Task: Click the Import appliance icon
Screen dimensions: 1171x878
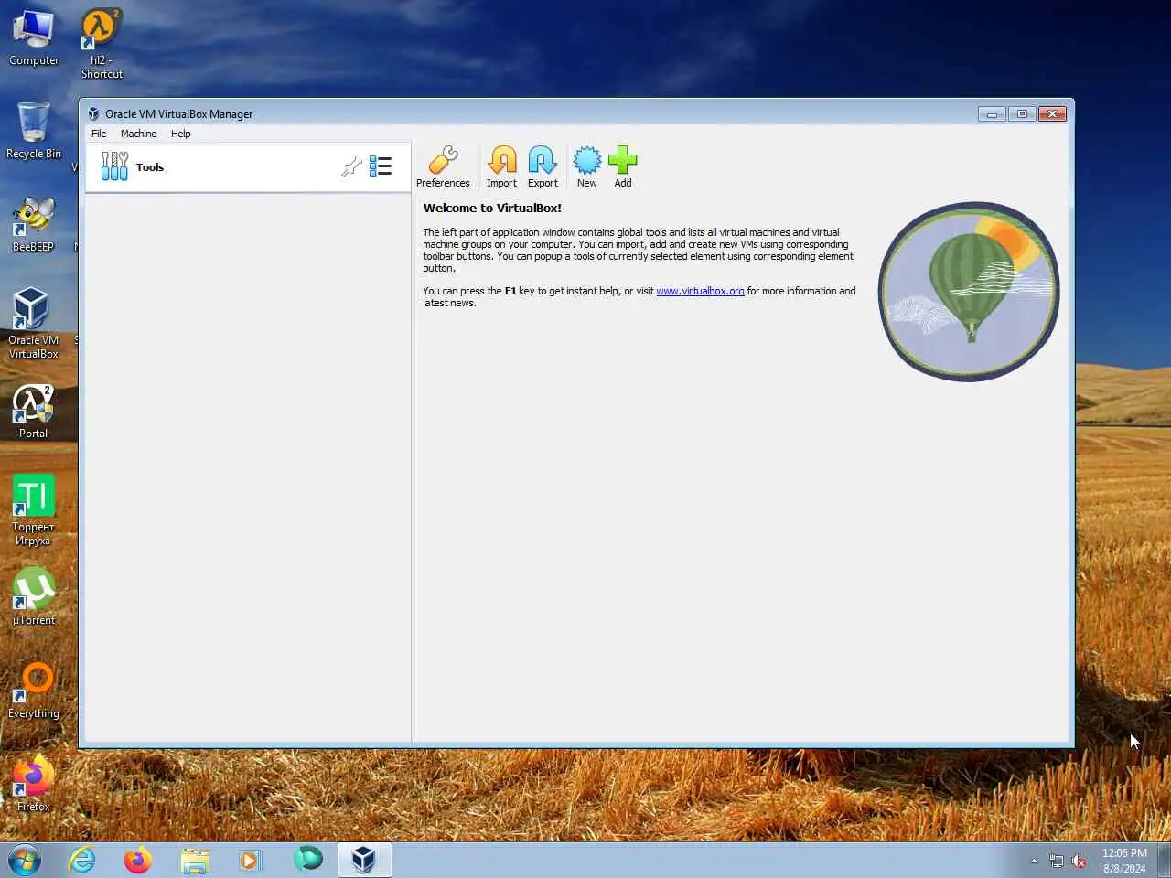Action: click(501, 166)
